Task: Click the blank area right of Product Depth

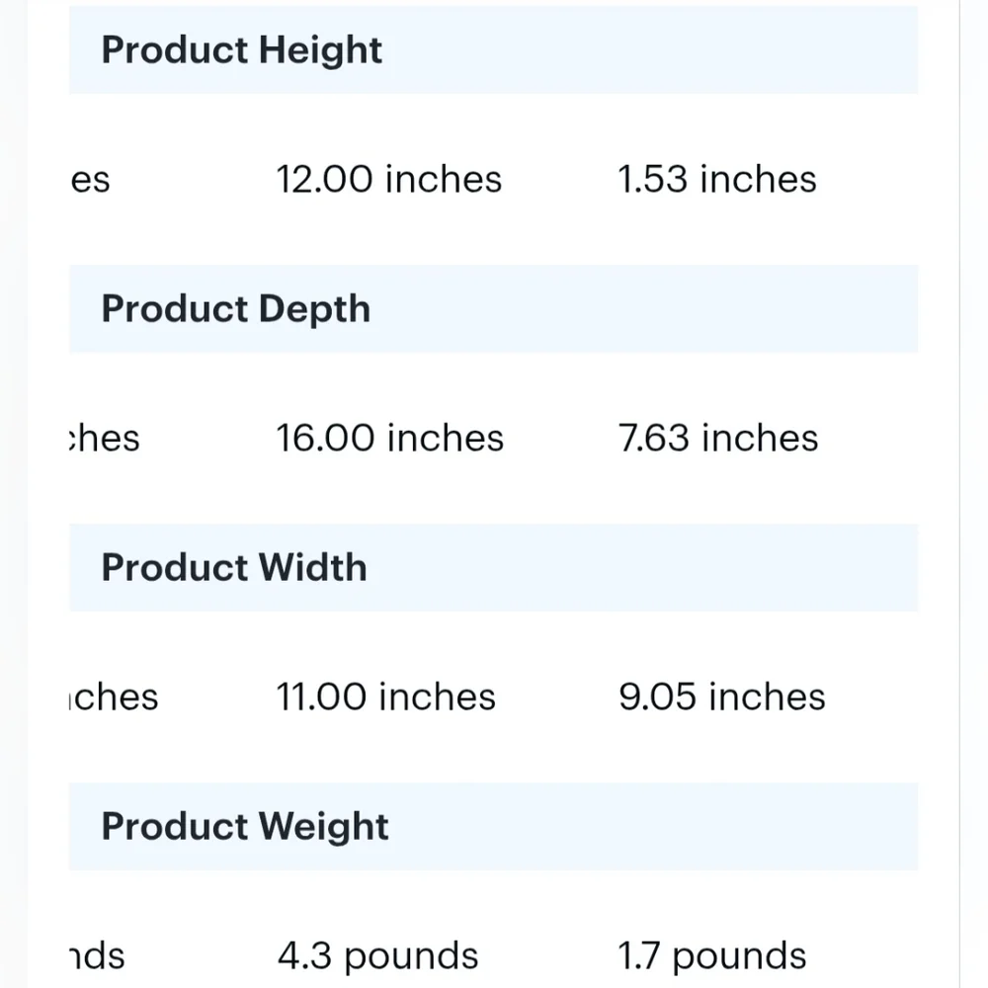Action: 643,308
